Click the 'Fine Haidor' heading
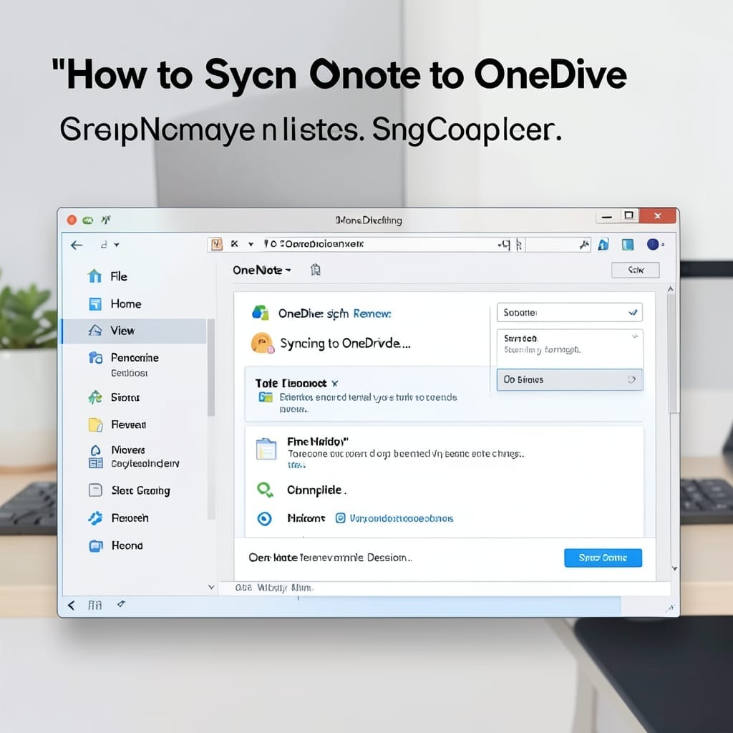Viewport: 733px width, 733px height. tap(318, 441)
